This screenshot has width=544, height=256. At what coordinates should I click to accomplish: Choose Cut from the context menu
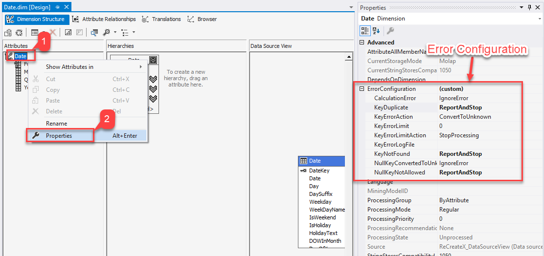tap(88, 79)
